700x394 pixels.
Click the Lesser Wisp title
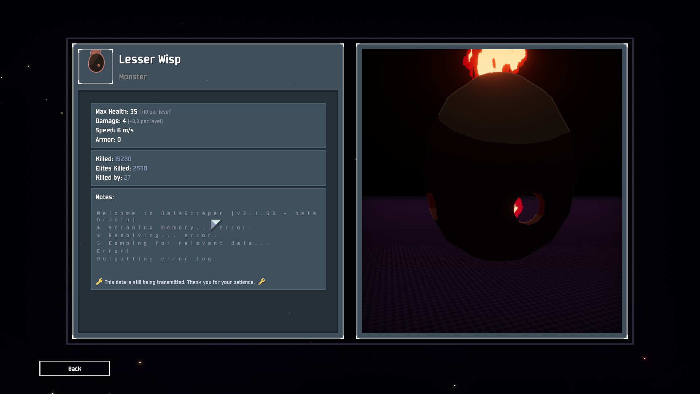tap(149, 59)
